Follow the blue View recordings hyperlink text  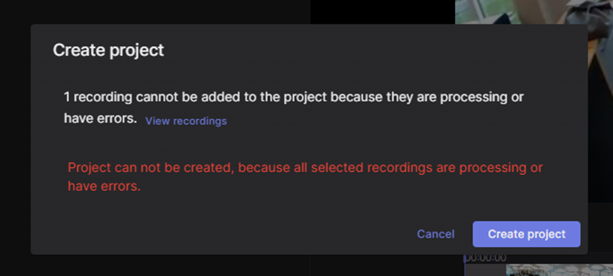click(x=186, y=121)
